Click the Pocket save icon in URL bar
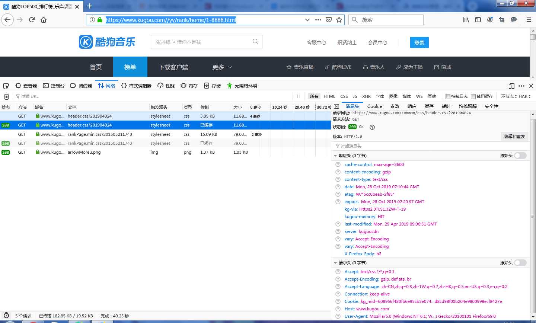 point(329,20)
